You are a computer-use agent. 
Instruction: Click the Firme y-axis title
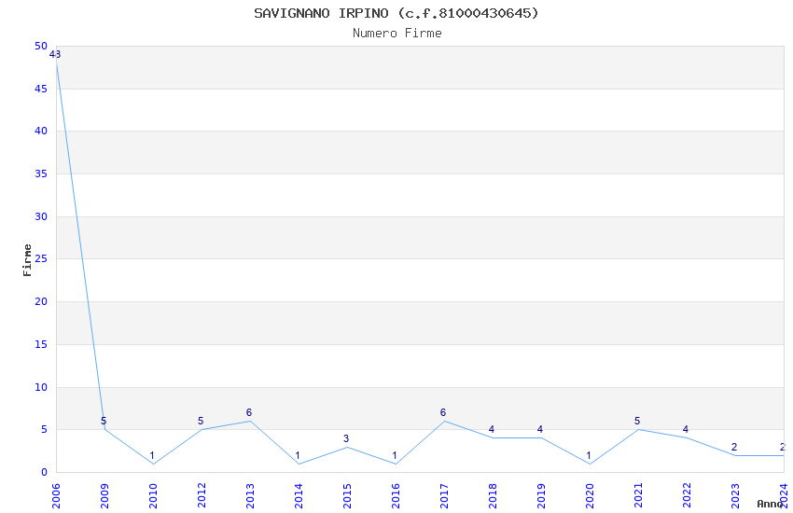tap(28, 259)
